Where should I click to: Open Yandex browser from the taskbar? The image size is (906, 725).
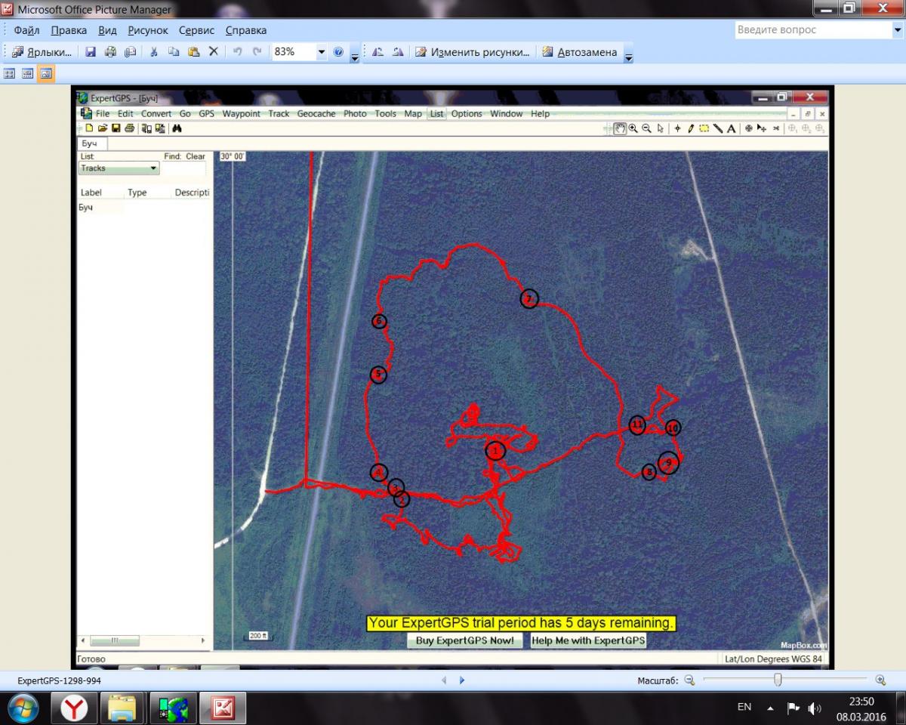[74, 708]
